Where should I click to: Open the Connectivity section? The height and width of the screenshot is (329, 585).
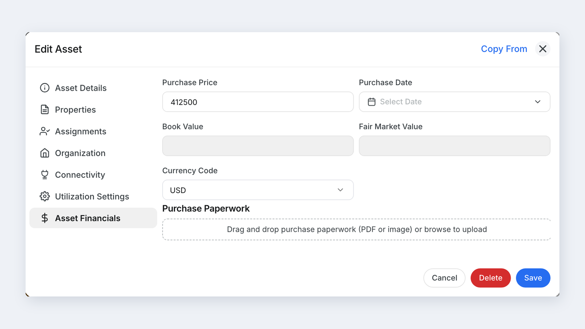point(93,175)
